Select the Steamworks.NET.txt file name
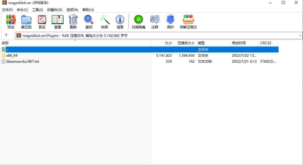Image resolution: width=303 pixels, height=165 pixels. [23, 61]
